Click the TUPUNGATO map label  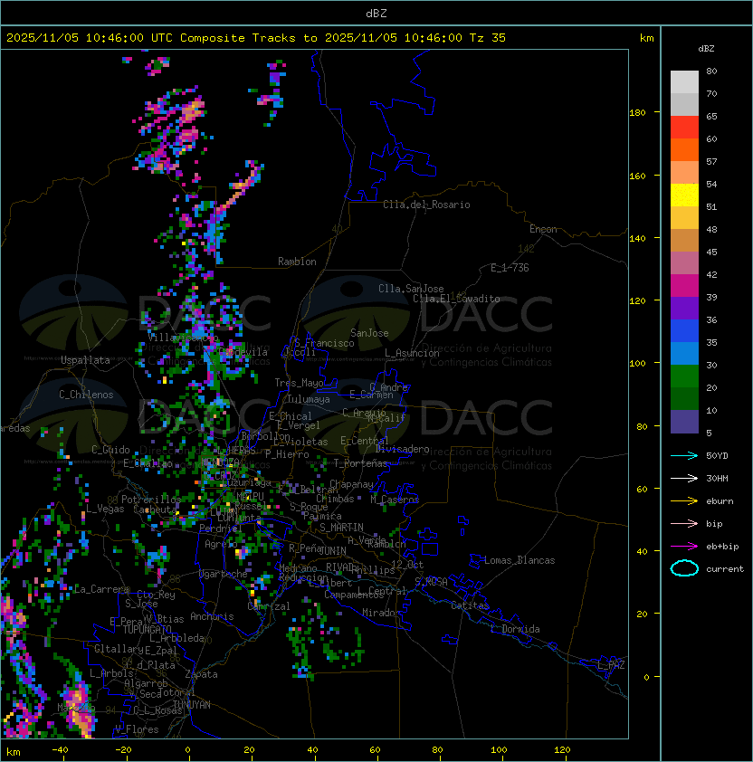pyautogui.click(x=147, y=629)
